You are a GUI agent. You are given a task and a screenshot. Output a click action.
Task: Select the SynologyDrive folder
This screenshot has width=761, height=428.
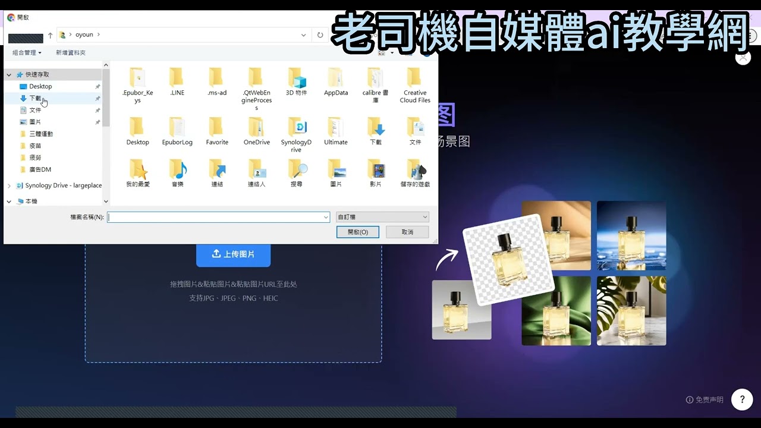tap(296, 135)
